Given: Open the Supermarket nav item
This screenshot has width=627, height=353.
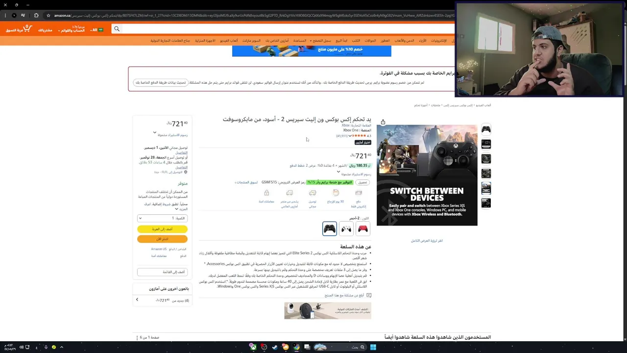Looking at the screenshot, I should 252,41.
